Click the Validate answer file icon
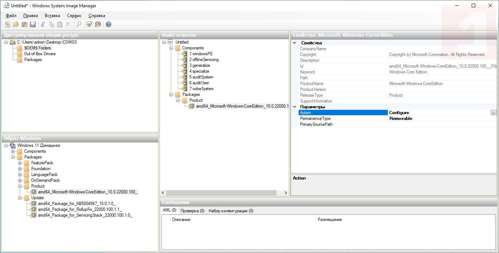 pos(89,24)
